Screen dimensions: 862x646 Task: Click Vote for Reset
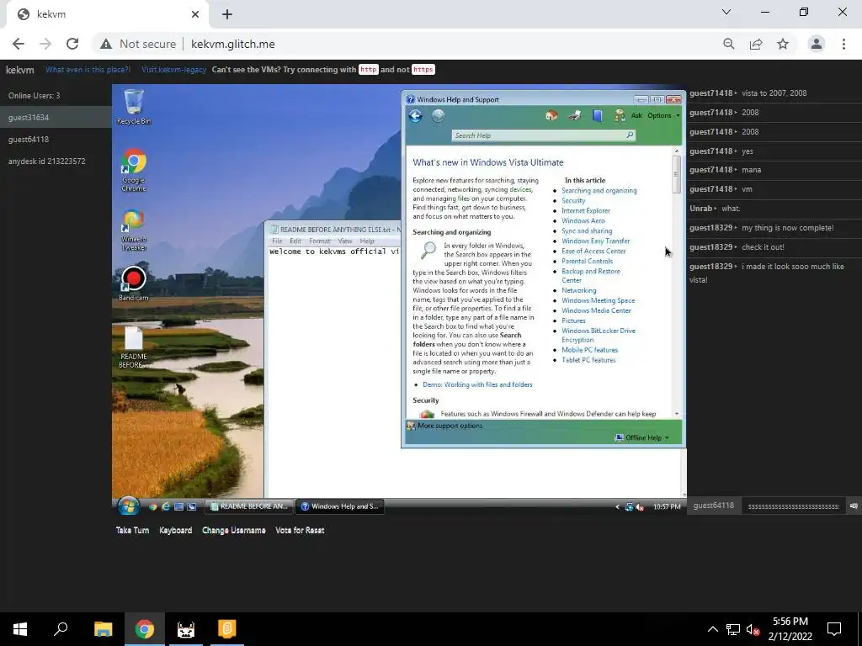pyautogui.click(x=300, y=530)
